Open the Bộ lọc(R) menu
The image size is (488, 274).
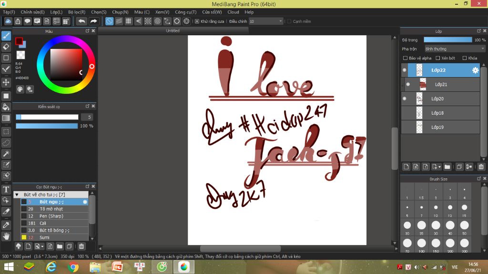tap(77, 12)
